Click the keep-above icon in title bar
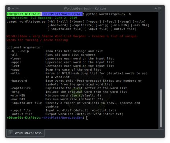 156,8
